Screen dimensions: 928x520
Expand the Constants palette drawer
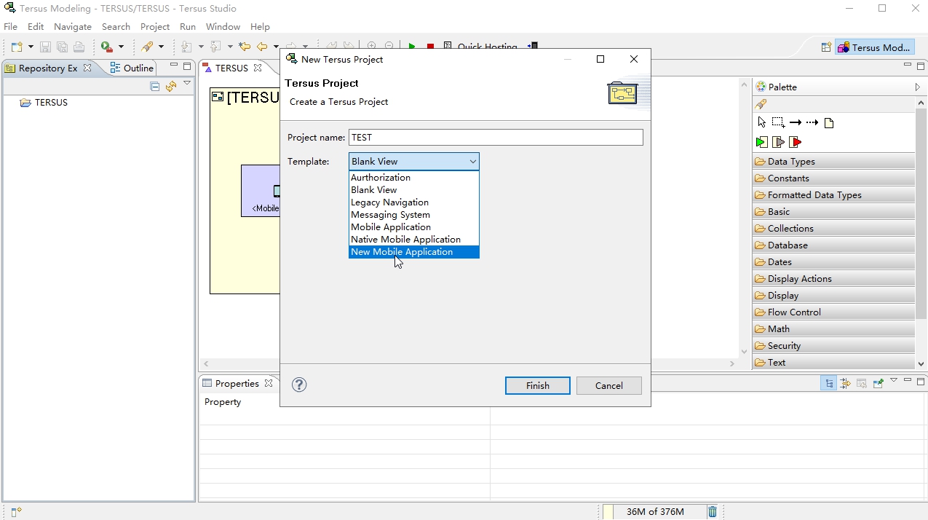click(833, 178)
